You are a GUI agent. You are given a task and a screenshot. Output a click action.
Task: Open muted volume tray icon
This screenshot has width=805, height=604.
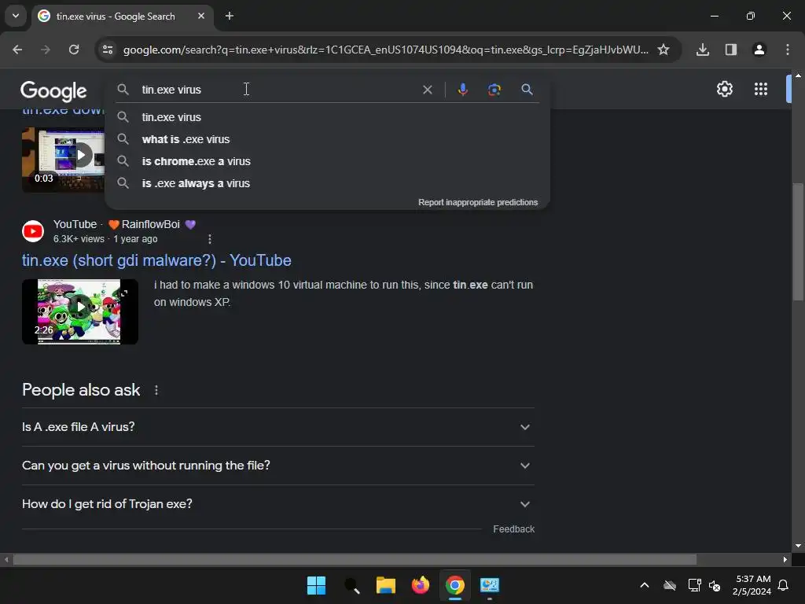pyautogui.click(x=714, y=585)
